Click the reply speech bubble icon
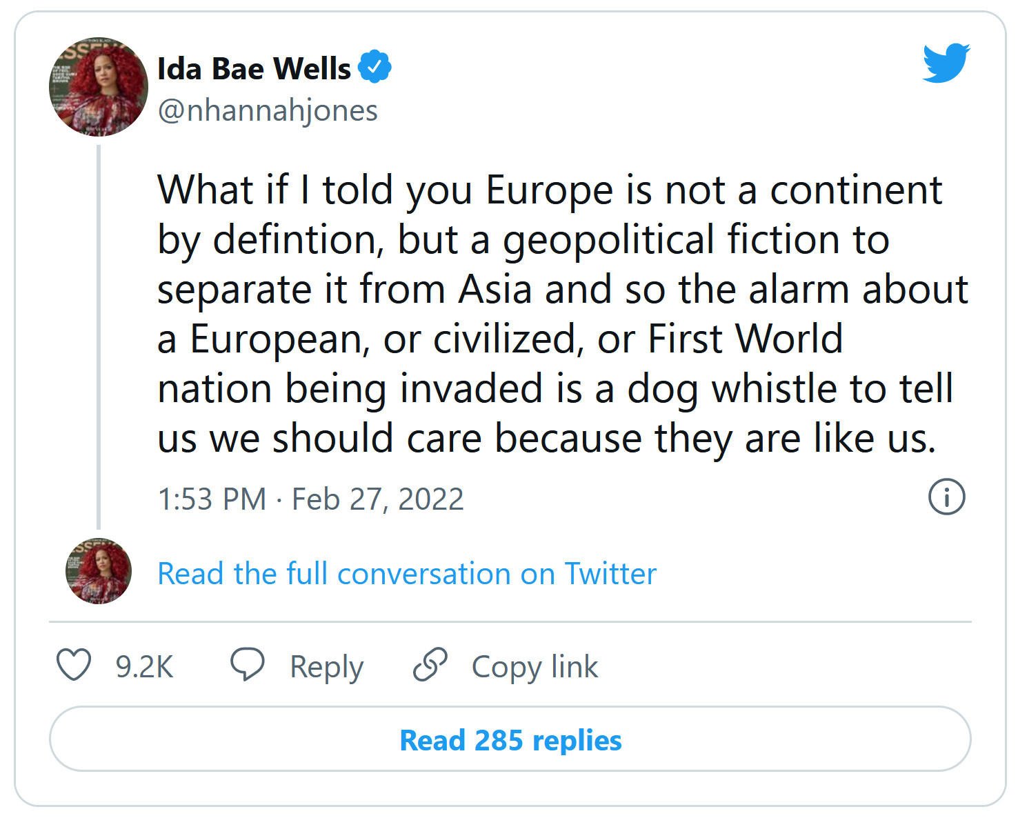 tap(247, 664)
